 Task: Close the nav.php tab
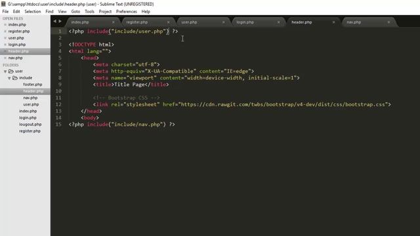click(388, 22)
